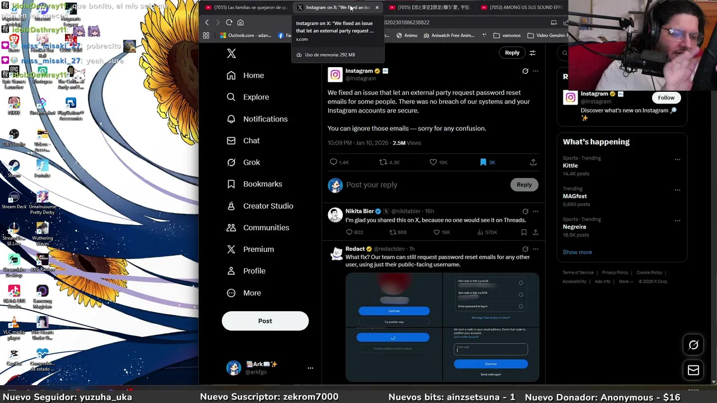Open Profile in X sidebar
Image resolution: width=717 pixels, height=403 pixels.
[246, 271]
